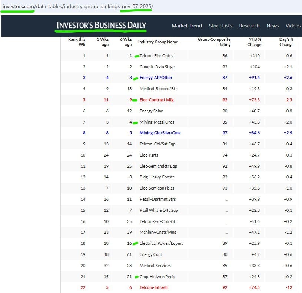
Task: Click the +4.2 YTD value for Energy Coal
Action: click(x=256, y=254)
